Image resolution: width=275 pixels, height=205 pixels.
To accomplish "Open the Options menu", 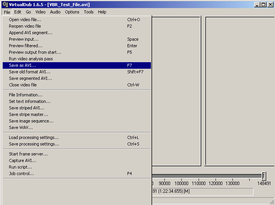I will click(x=72, y=12).
